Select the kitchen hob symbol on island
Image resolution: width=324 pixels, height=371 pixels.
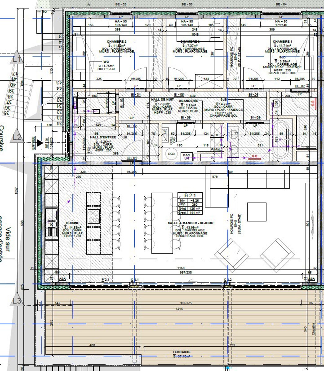point(93,216)
